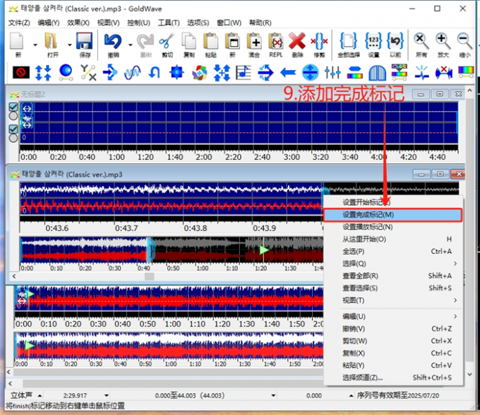Click the blue sine wave flanger effect icon

click(x=133, y=73)
